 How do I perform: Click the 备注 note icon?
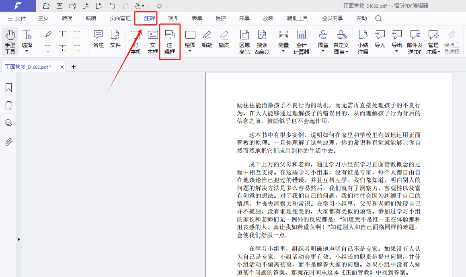coord(99,39)
